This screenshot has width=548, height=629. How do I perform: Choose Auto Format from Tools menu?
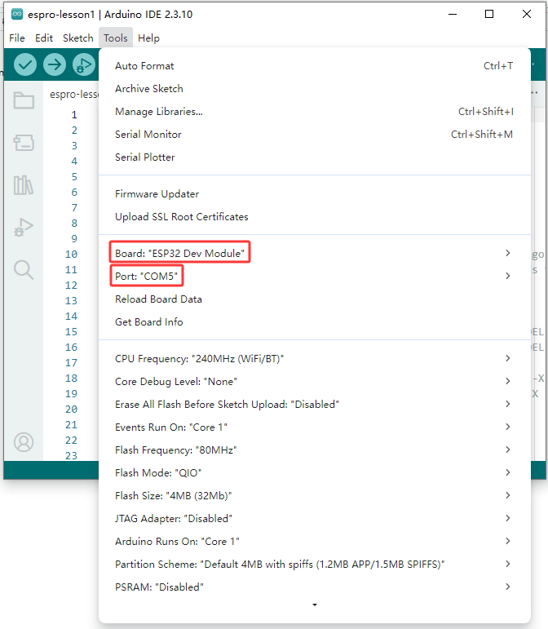point(315,66)
